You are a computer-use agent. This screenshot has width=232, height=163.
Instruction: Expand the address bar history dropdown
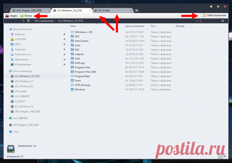(197, 21)
